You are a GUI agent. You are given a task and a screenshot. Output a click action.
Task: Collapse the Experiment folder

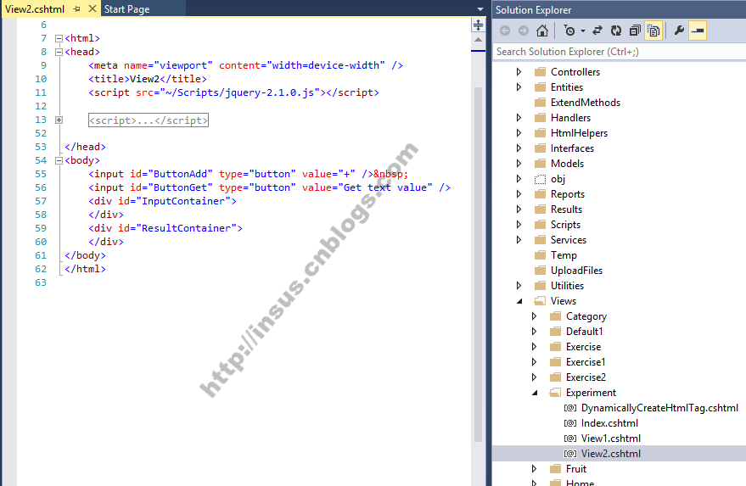pos(535,393)
